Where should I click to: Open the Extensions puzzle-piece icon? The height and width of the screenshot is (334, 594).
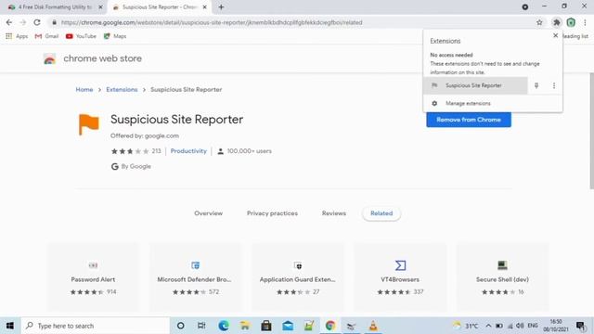(x=557, y=22)
